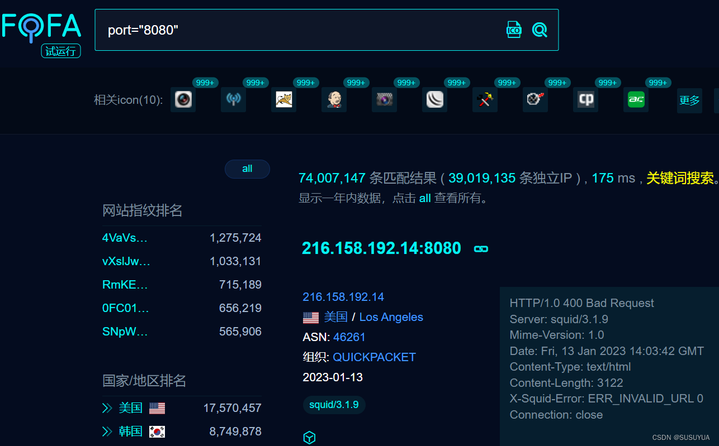Click the 8,749,878 country count
Screen dimensions: 719x446
pos(235,431)
